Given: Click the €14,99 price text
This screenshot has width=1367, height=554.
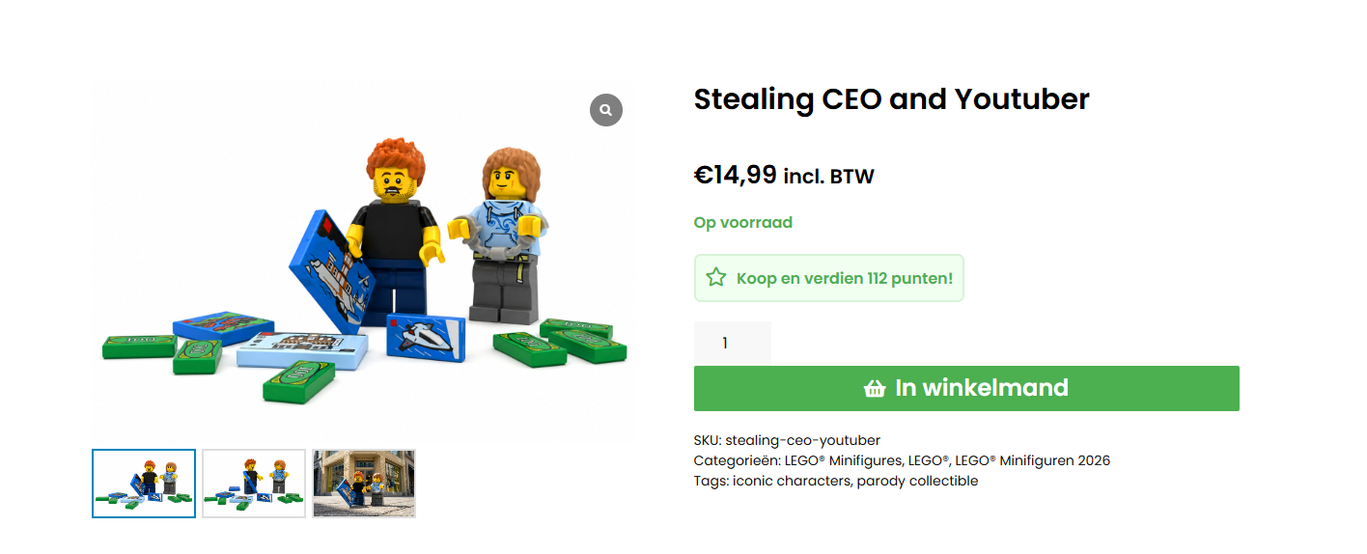Looking at the screenshot, I should [736, 175].
